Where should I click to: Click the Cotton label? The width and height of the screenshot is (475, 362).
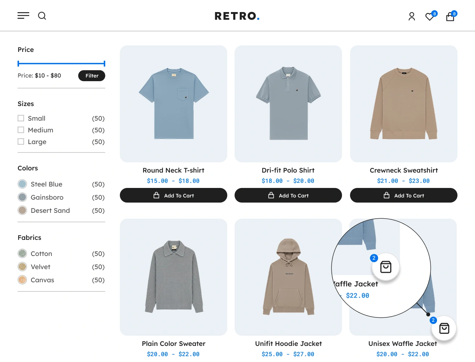pyautogui.click(x=41, y=254)
